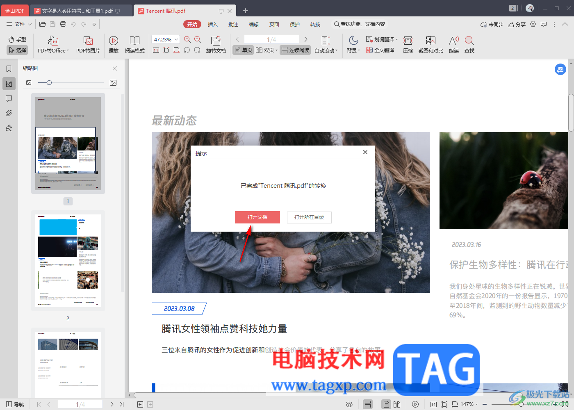Click the 旋转文档 rotate document icon

click(x=216, y=41)
